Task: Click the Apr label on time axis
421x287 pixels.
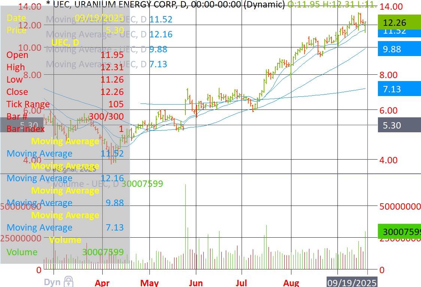Action: 102,283
